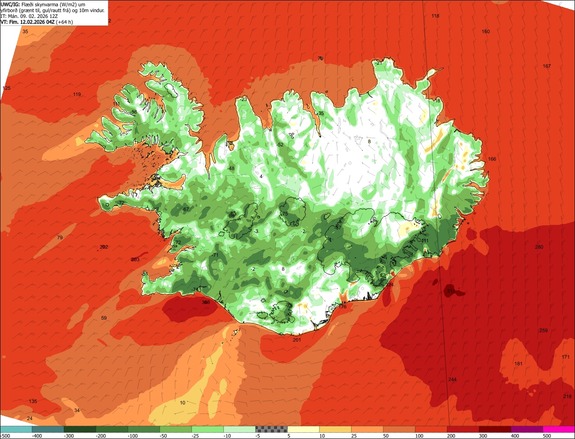
Task: Click the '244' value near the meridian line
Action: [452, 380]
